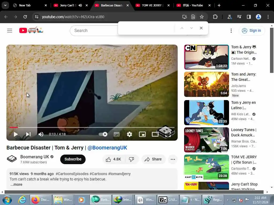Mute audio icon on Jerry Can't tab
The width and height of the screenshot is (274, 205).
pos(80,5)
